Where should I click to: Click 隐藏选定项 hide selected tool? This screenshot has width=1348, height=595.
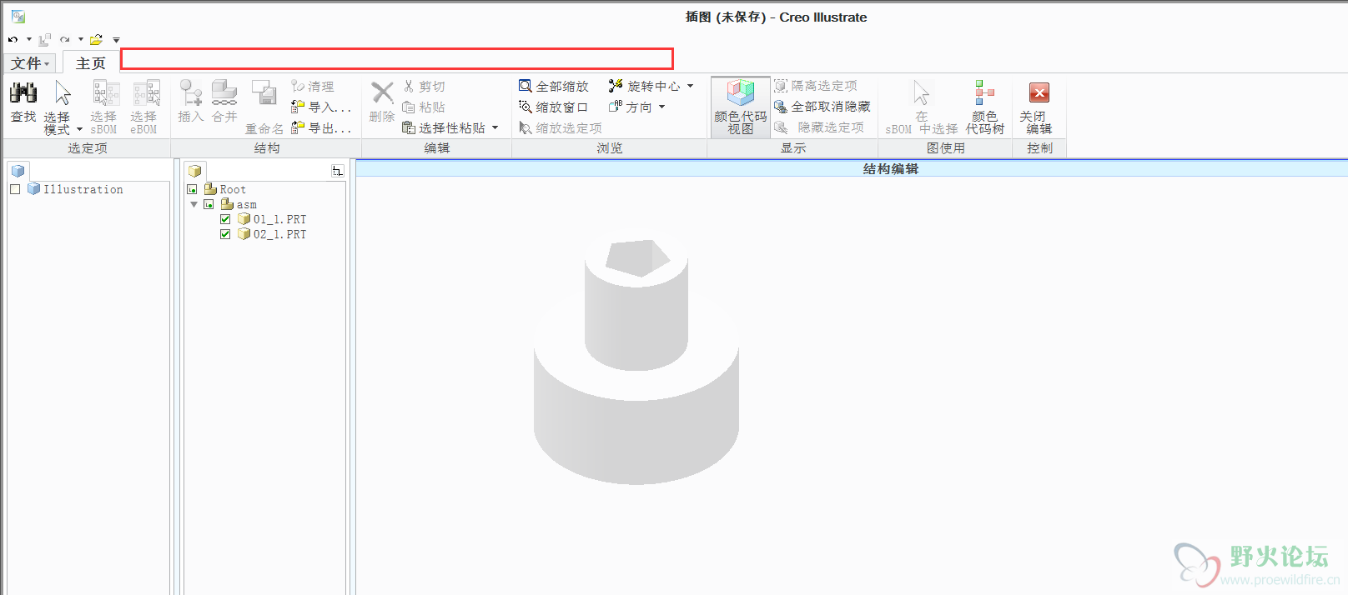point(819,127)
